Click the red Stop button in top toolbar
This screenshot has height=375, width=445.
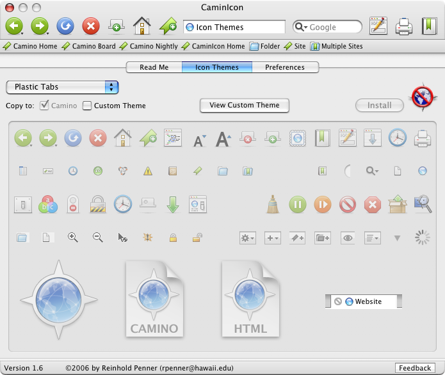(91, 26)
